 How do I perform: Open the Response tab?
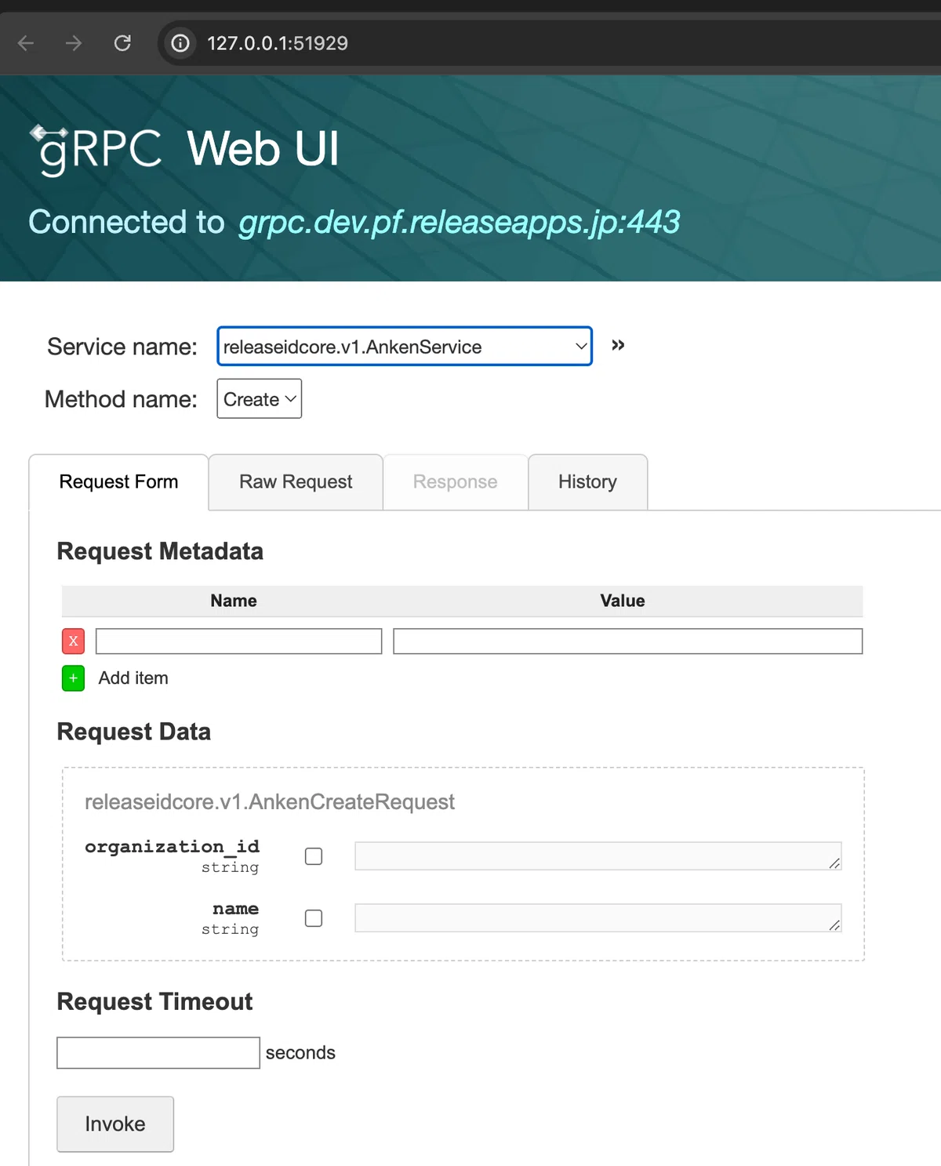point(456,482)
